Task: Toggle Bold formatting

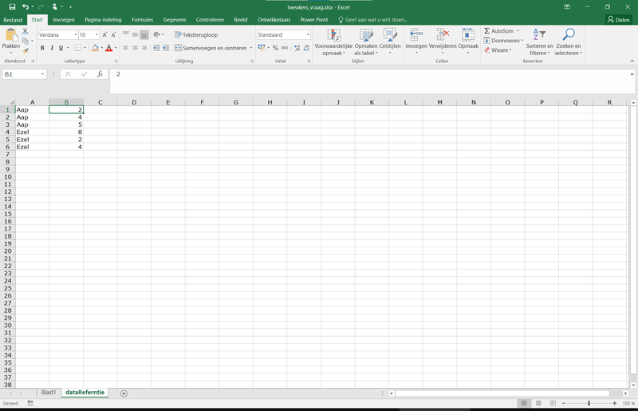Action: tap(42, 48)
